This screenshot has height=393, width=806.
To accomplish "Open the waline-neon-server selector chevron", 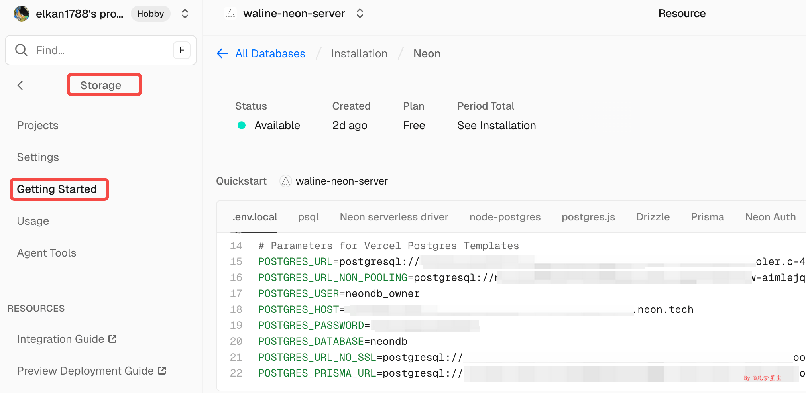I will [359, 13].
